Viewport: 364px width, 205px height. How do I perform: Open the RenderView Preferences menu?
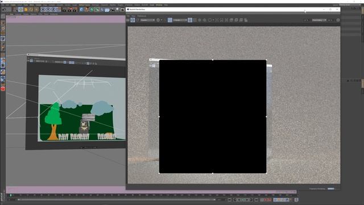click(142, 16)
